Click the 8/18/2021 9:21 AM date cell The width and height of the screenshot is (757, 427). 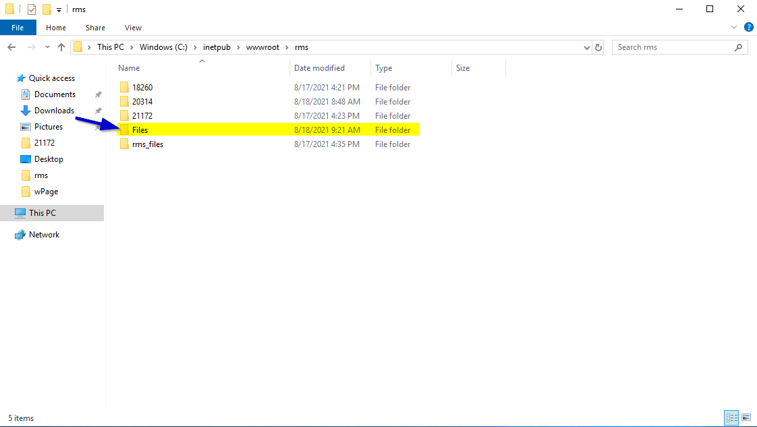327,130
